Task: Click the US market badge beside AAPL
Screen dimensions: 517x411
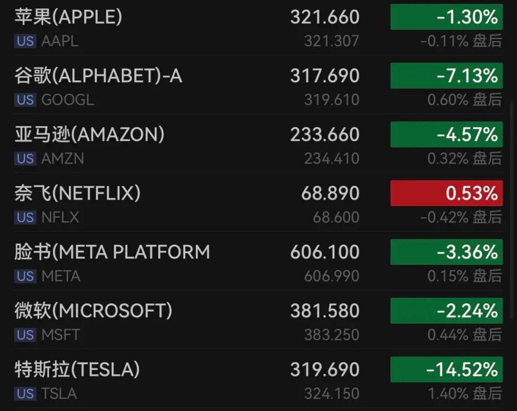Action: [x=25, y=41]
